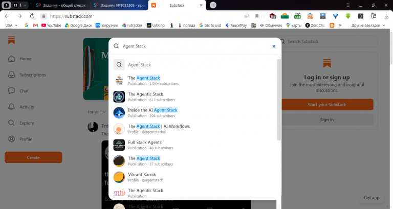Viewport: 393px width, 209px height.
Task: Expand the Другие закладки bookmarks folder
Action: point(368,25)
